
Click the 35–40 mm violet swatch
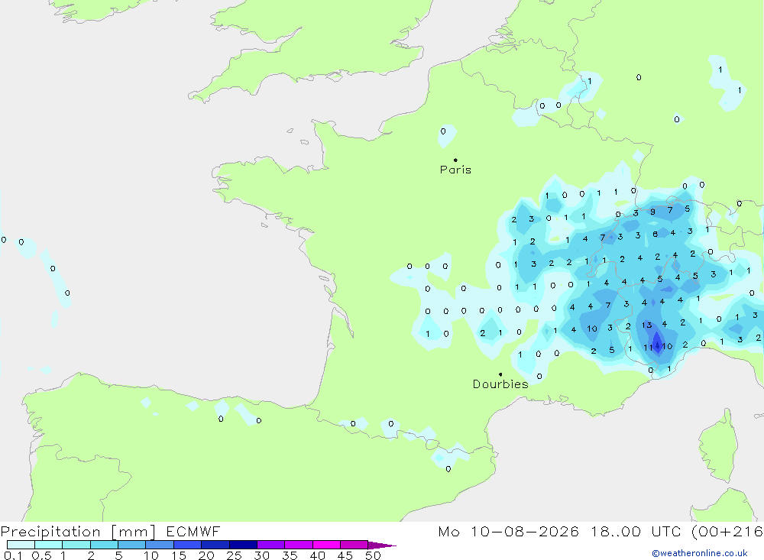[299, 545]
